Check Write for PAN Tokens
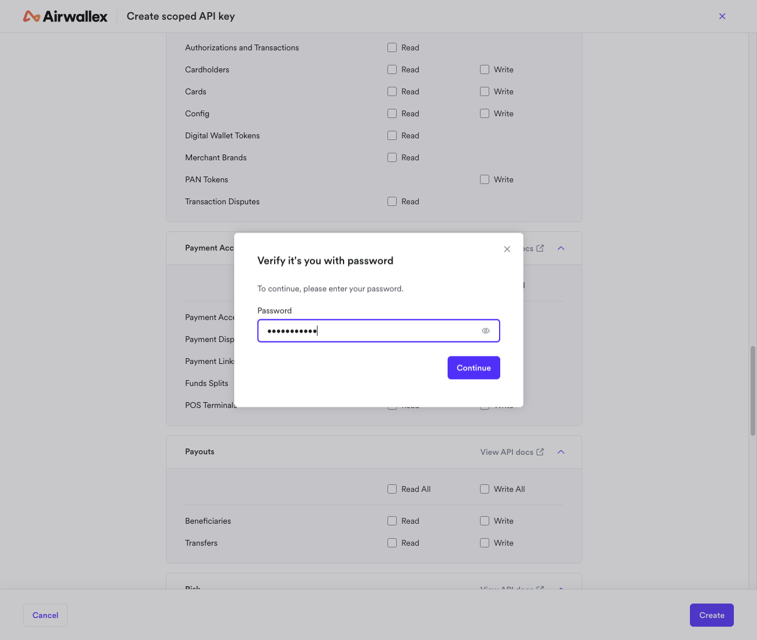Image resolution: width=757 pixels, height=640 pixels. click(x=485, y=179)
